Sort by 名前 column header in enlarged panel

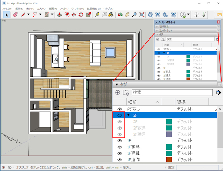pyautogui.click(x=144, y=102)
